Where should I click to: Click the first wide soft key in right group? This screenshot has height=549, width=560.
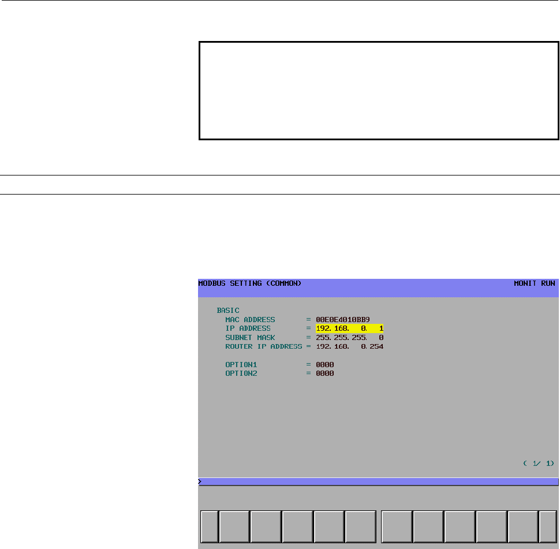point(397,526)
